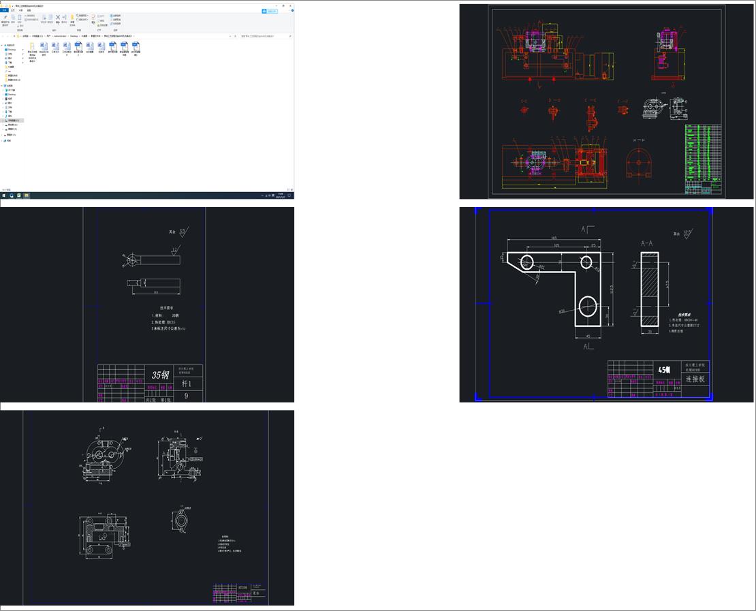Screen dimensions: 756x611
Task: Click the pump body HT200 drawing
Action: coord(147,507)
